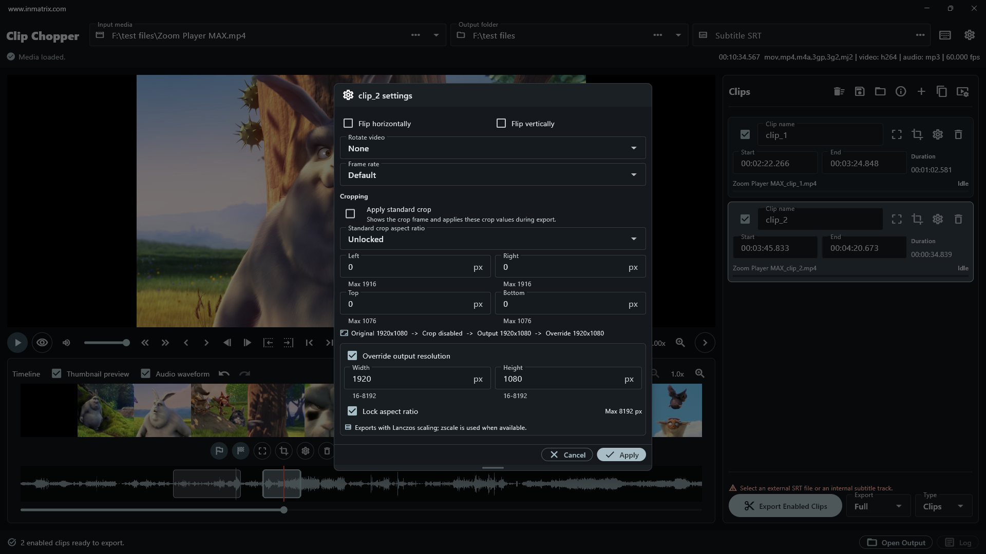Image resolution: width=986 pixels, height=554 pixels.
Task: Expand the Input media dropdown arrow
Action: pos(436,35)
